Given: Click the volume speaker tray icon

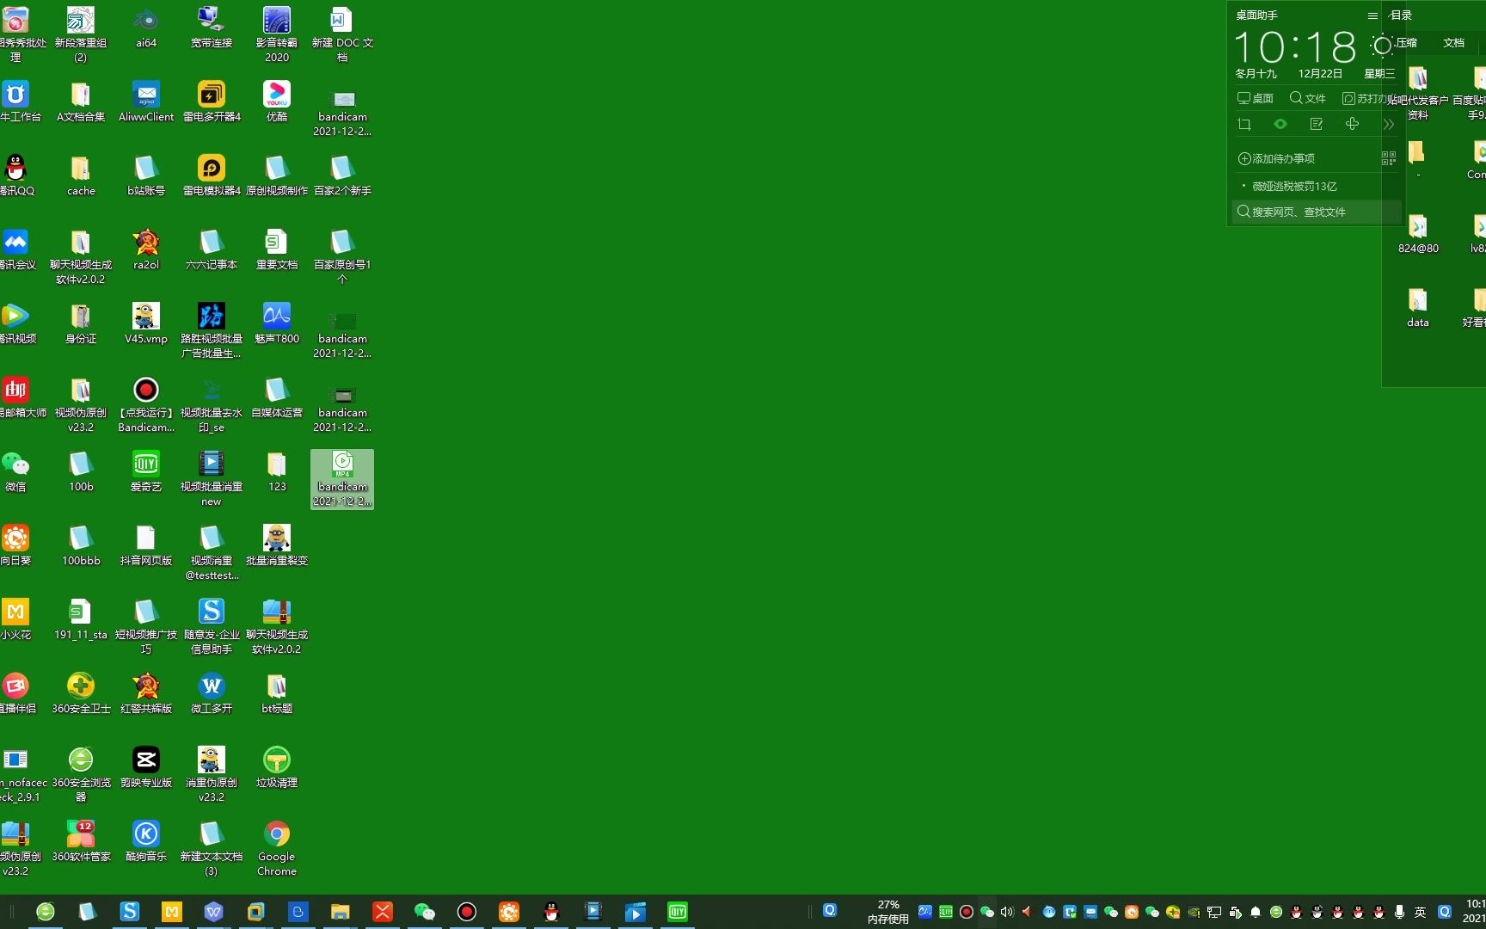Looking at the screenshot, I should click(x=1007, y=912).
